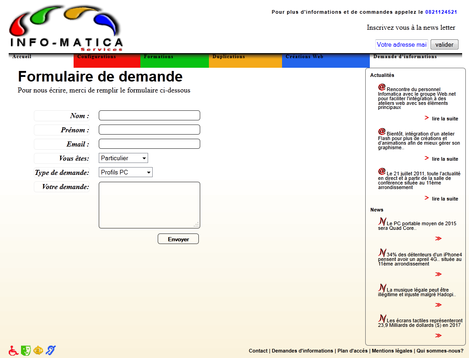Click the 'Inscrivez vous à la news letter' text

pos(411,27)
